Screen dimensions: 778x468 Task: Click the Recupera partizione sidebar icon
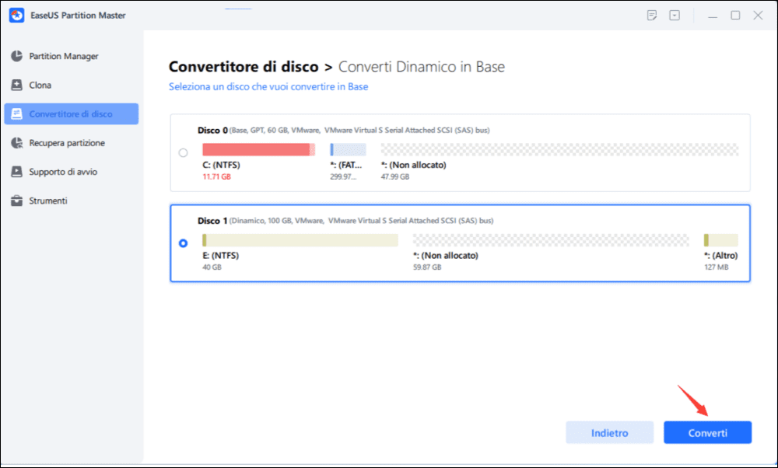pos(17,143)
